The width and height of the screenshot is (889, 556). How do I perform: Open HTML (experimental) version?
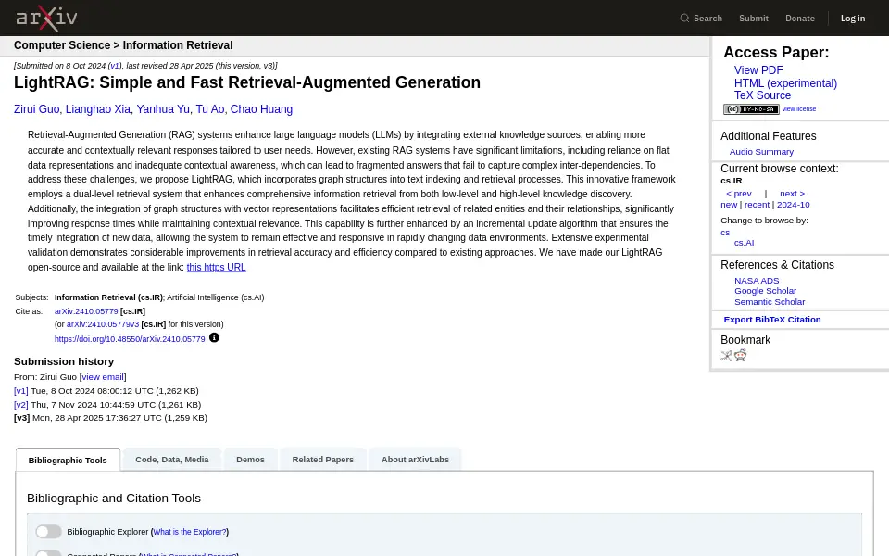click(785, 83)
